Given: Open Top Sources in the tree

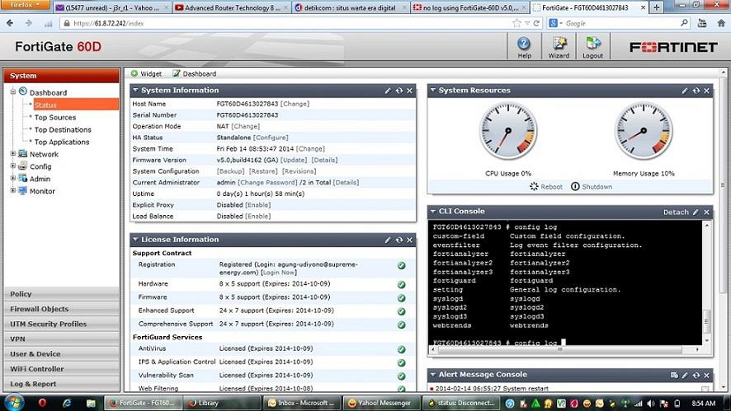Looking at the screenshot, I should tap(55, 117).
